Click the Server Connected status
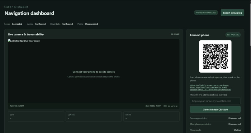Viewport: 251px width, 133px height. click(13, 24)
